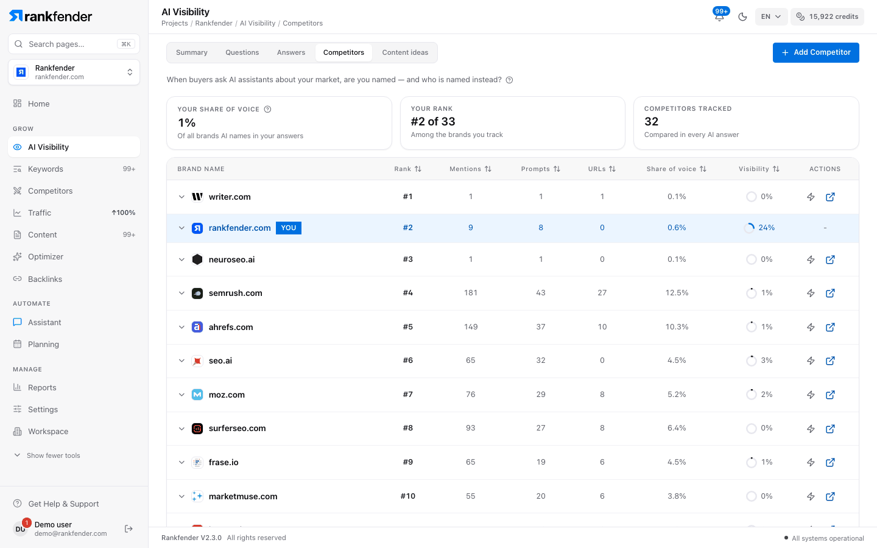877x548 pixels.
Task: Click the 15,922 credits button
Action: click(x=827, y=17)
